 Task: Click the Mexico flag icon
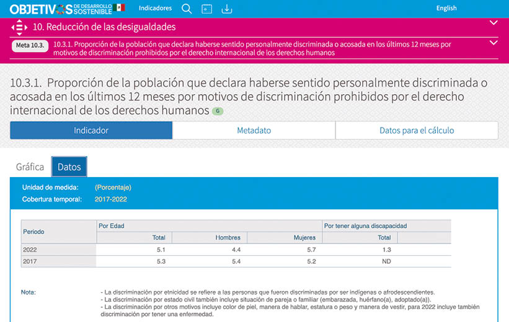point(119,8)
